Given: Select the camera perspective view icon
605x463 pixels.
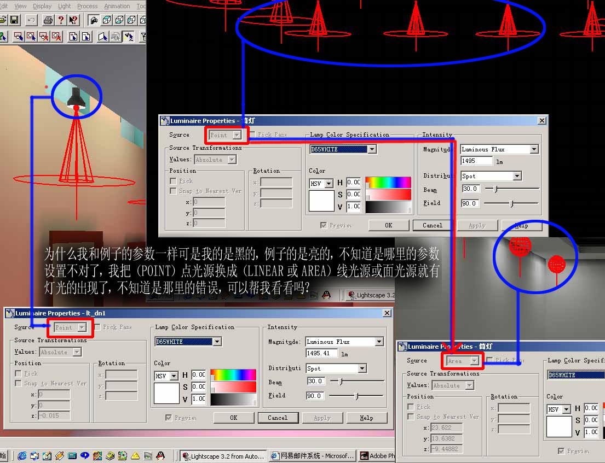Looking at the screenshot, I should click(93, 20).
